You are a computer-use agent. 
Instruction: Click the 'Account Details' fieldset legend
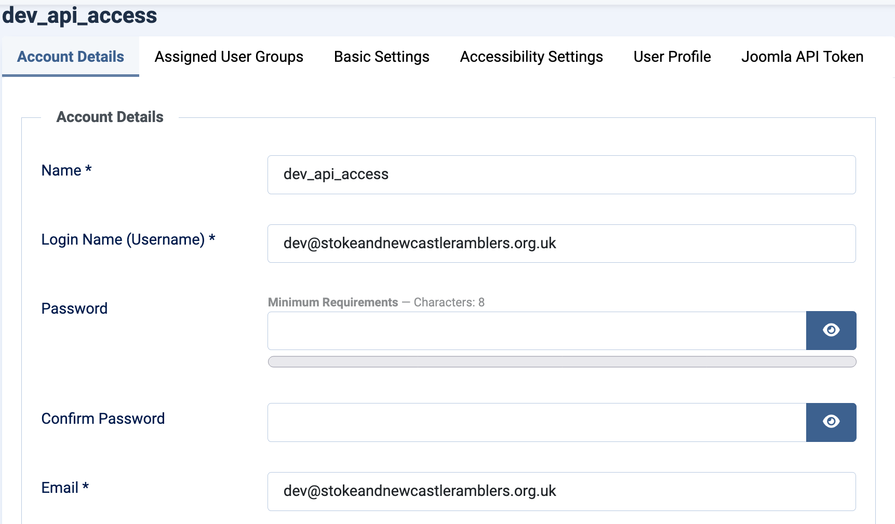point(110,117)
